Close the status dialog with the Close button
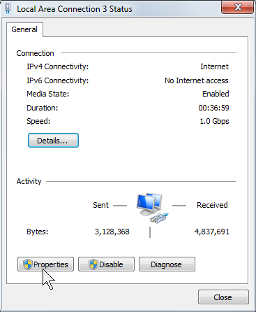Viewport: 256px width, 312px height. click(x=223, y=297)
